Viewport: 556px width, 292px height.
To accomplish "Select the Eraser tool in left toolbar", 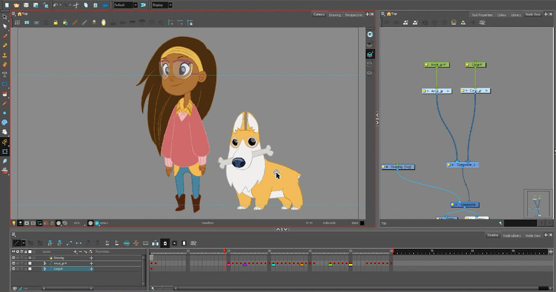I will pos(4,65).
